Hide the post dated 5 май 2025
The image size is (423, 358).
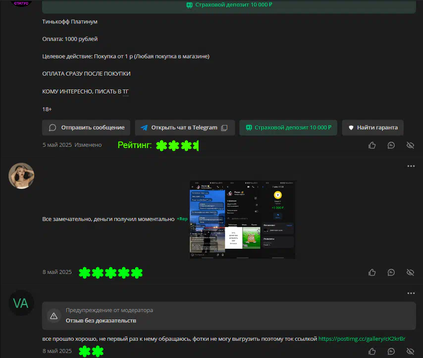coord(410,145)
